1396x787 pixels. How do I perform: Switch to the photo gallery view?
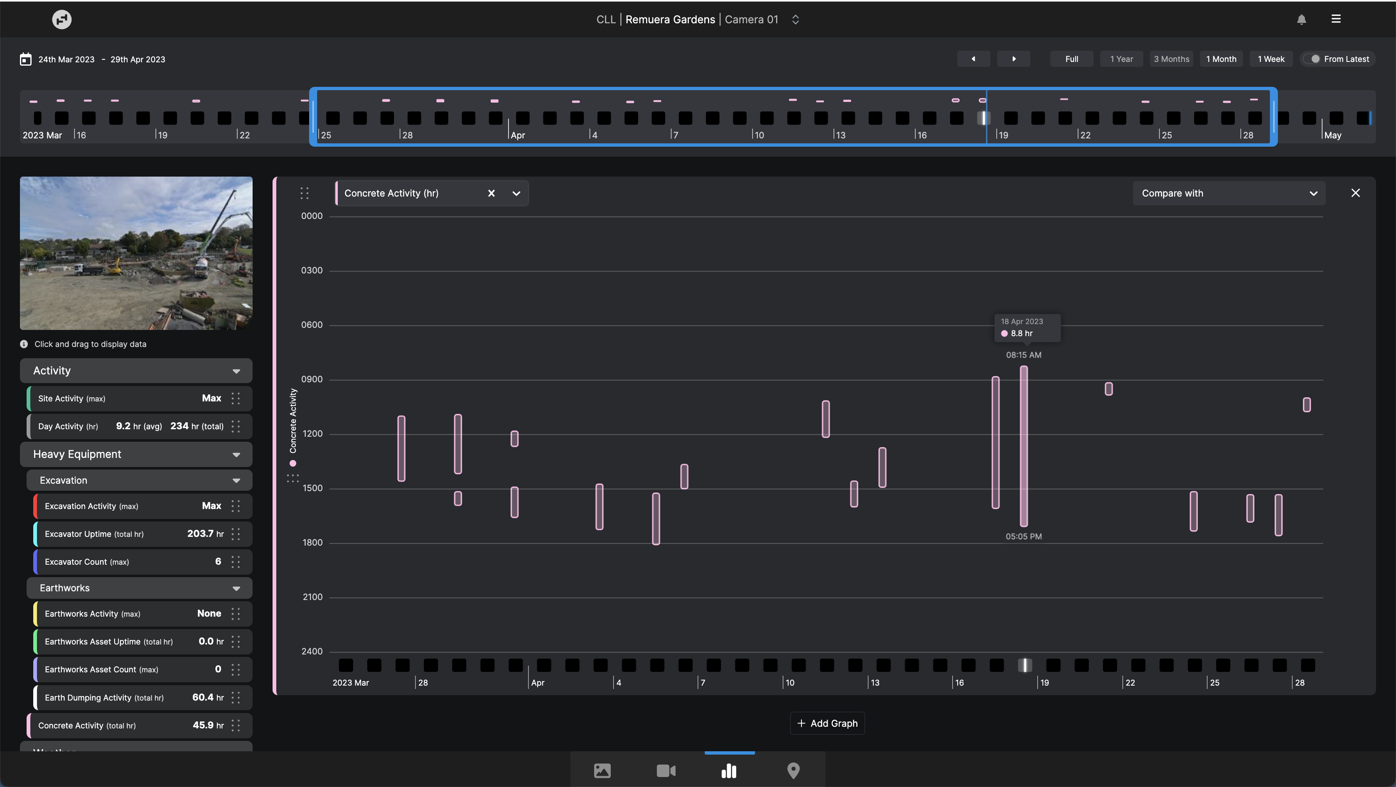[x=602, y=770]
